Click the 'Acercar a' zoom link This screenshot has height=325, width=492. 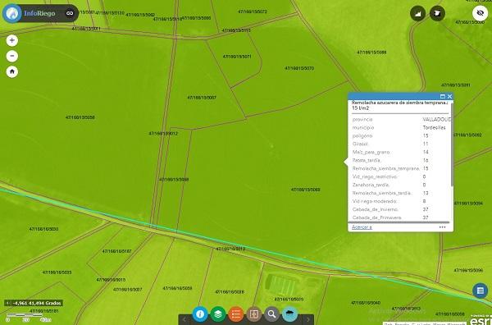click(362, 227)
